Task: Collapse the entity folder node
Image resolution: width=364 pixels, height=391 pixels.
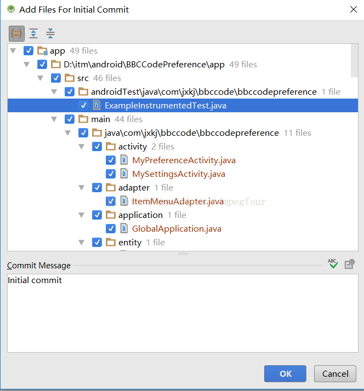Action: click(x=82, y=243)
